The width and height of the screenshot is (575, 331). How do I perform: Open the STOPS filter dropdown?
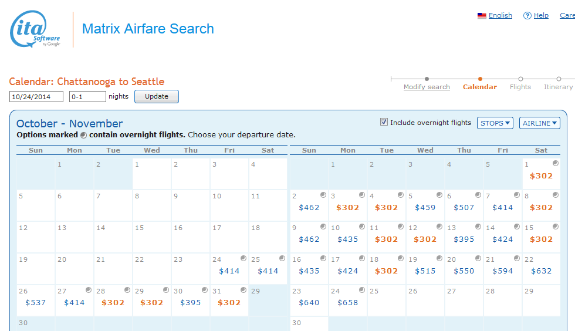(x=495, y=123)
